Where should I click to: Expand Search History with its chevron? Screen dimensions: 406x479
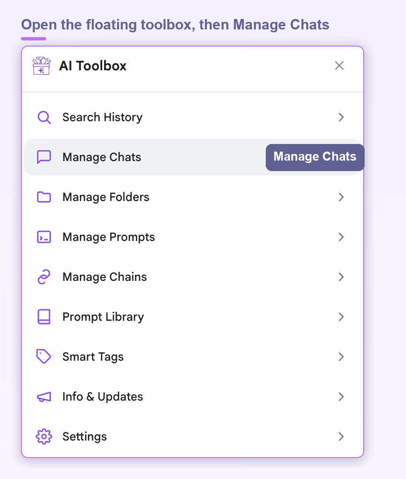(x=341, y=117)
